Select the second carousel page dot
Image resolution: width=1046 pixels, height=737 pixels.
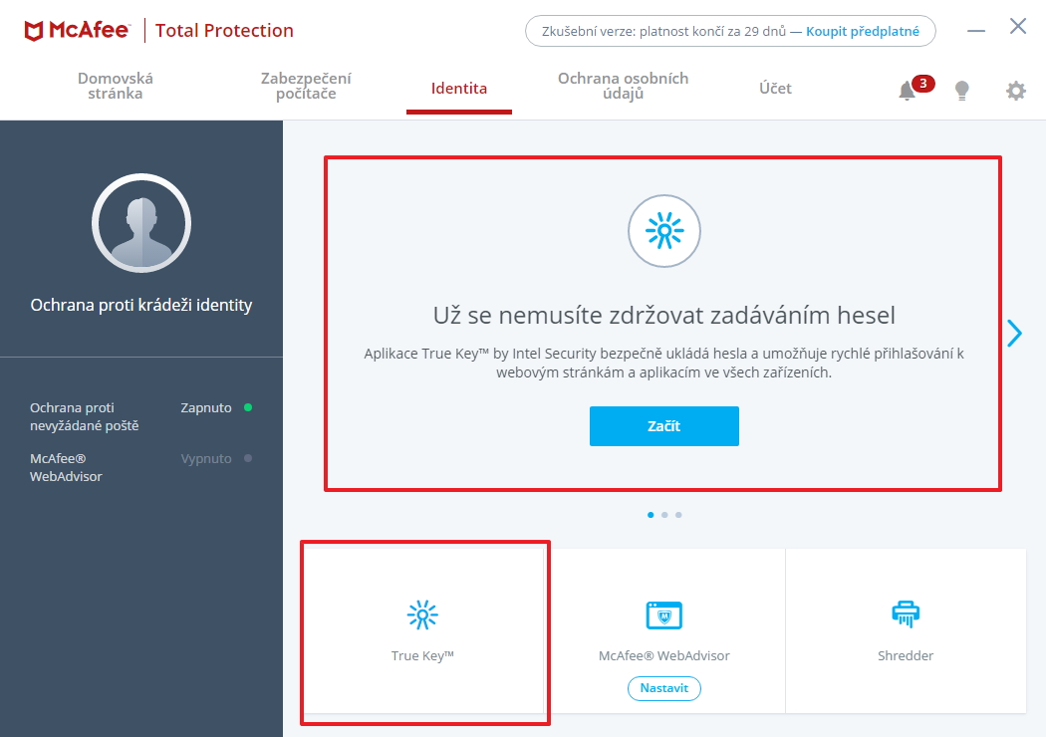[x=664, y=515]
